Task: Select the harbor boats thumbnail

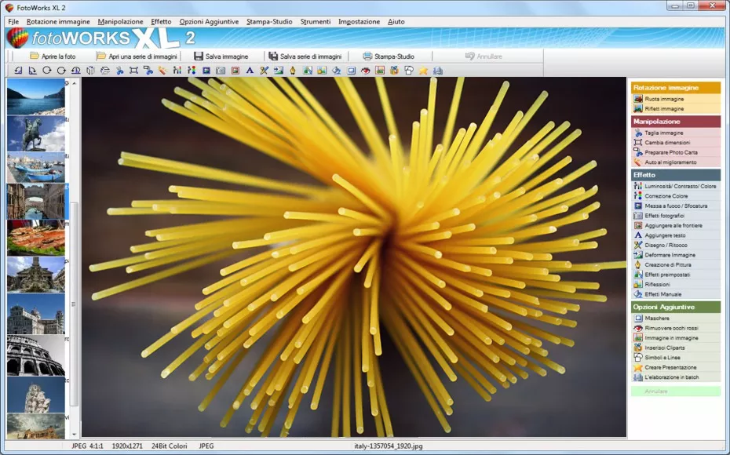Action: point(36,167)
